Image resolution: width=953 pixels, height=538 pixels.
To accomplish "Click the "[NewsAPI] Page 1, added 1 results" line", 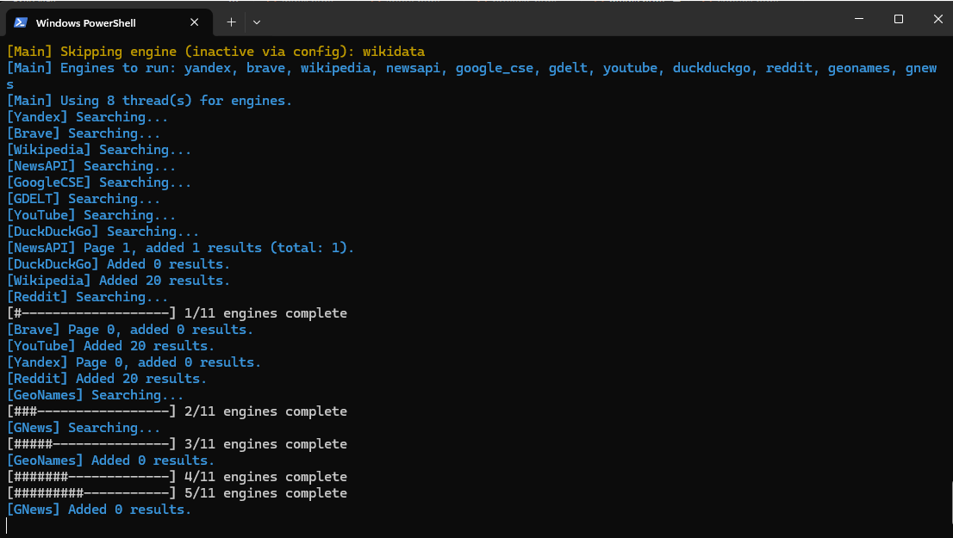I will pos(181,248).
